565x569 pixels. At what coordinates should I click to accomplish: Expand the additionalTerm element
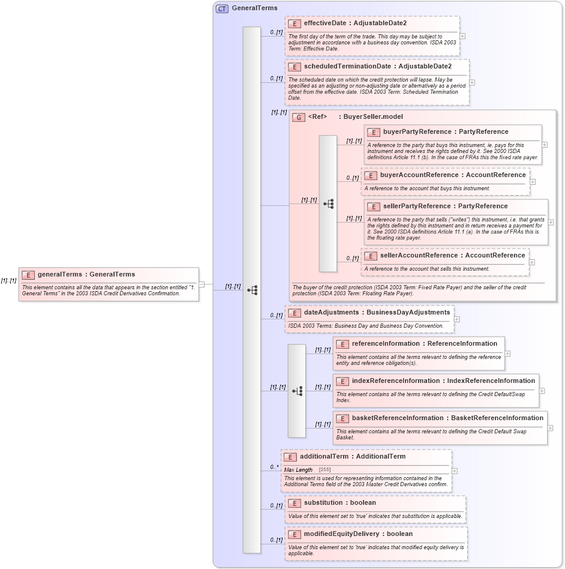tap(455, 471)
